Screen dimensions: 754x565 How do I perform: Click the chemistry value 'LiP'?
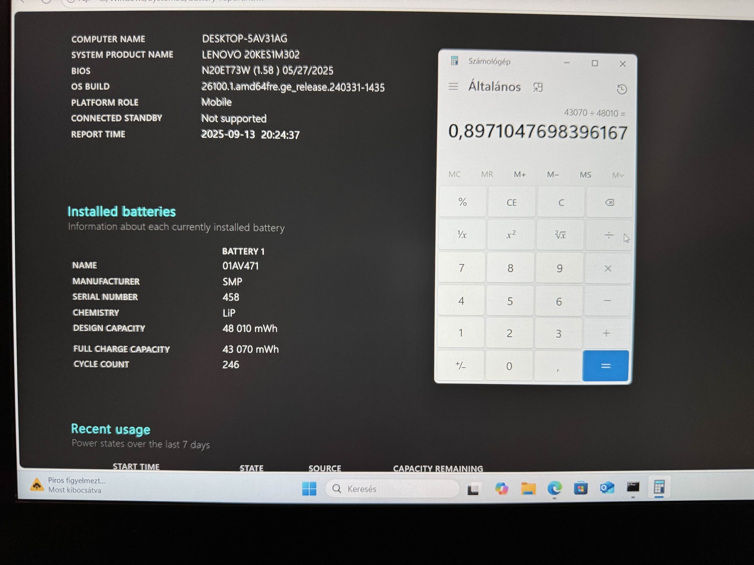tap(229, 313)
